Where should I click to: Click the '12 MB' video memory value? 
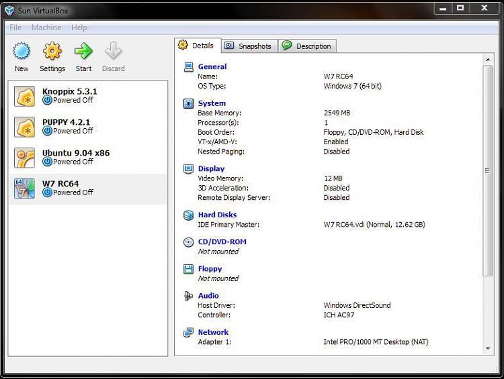tap(333, 178)
